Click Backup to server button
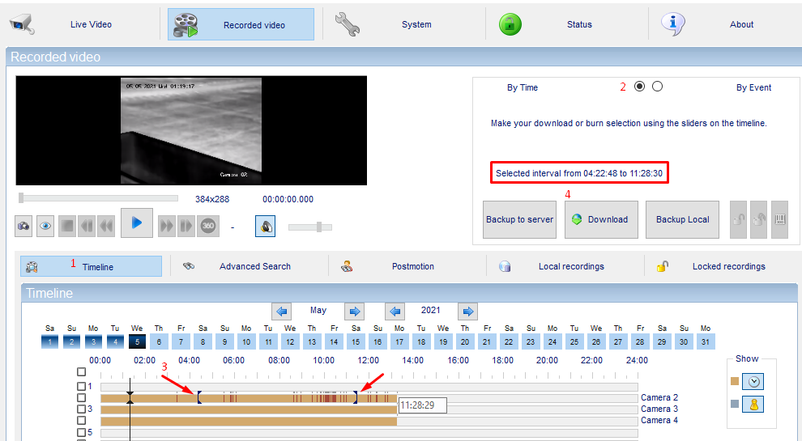Image resolution: width=802 pixels, height=441 pixels. click(519, 220)
